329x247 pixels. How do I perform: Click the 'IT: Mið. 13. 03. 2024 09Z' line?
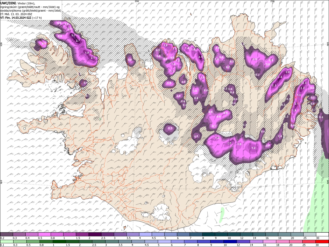[x=16, y=14]
